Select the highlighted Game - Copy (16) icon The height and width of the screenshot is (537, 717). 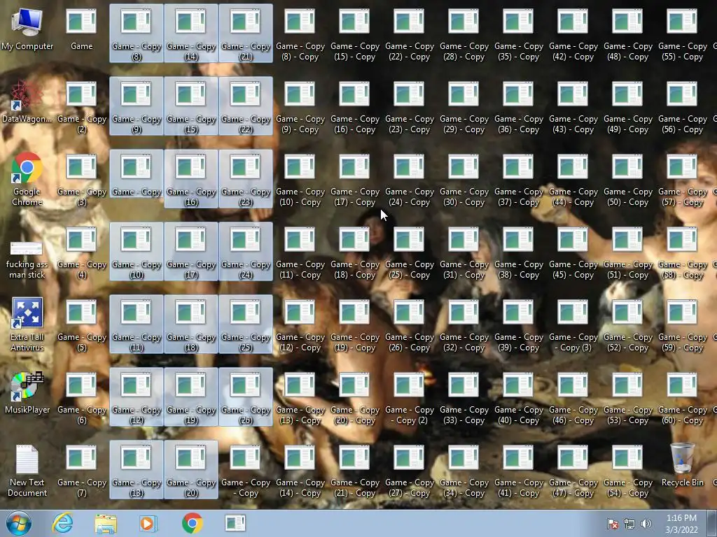[x=191, y=179]
